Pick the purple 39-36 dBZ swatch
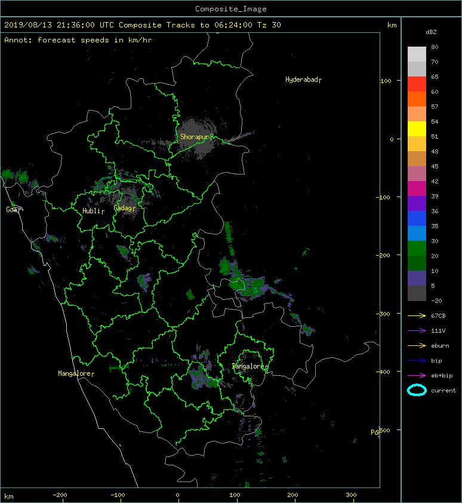Screen dimensions: 462x503 coord(417,203)
